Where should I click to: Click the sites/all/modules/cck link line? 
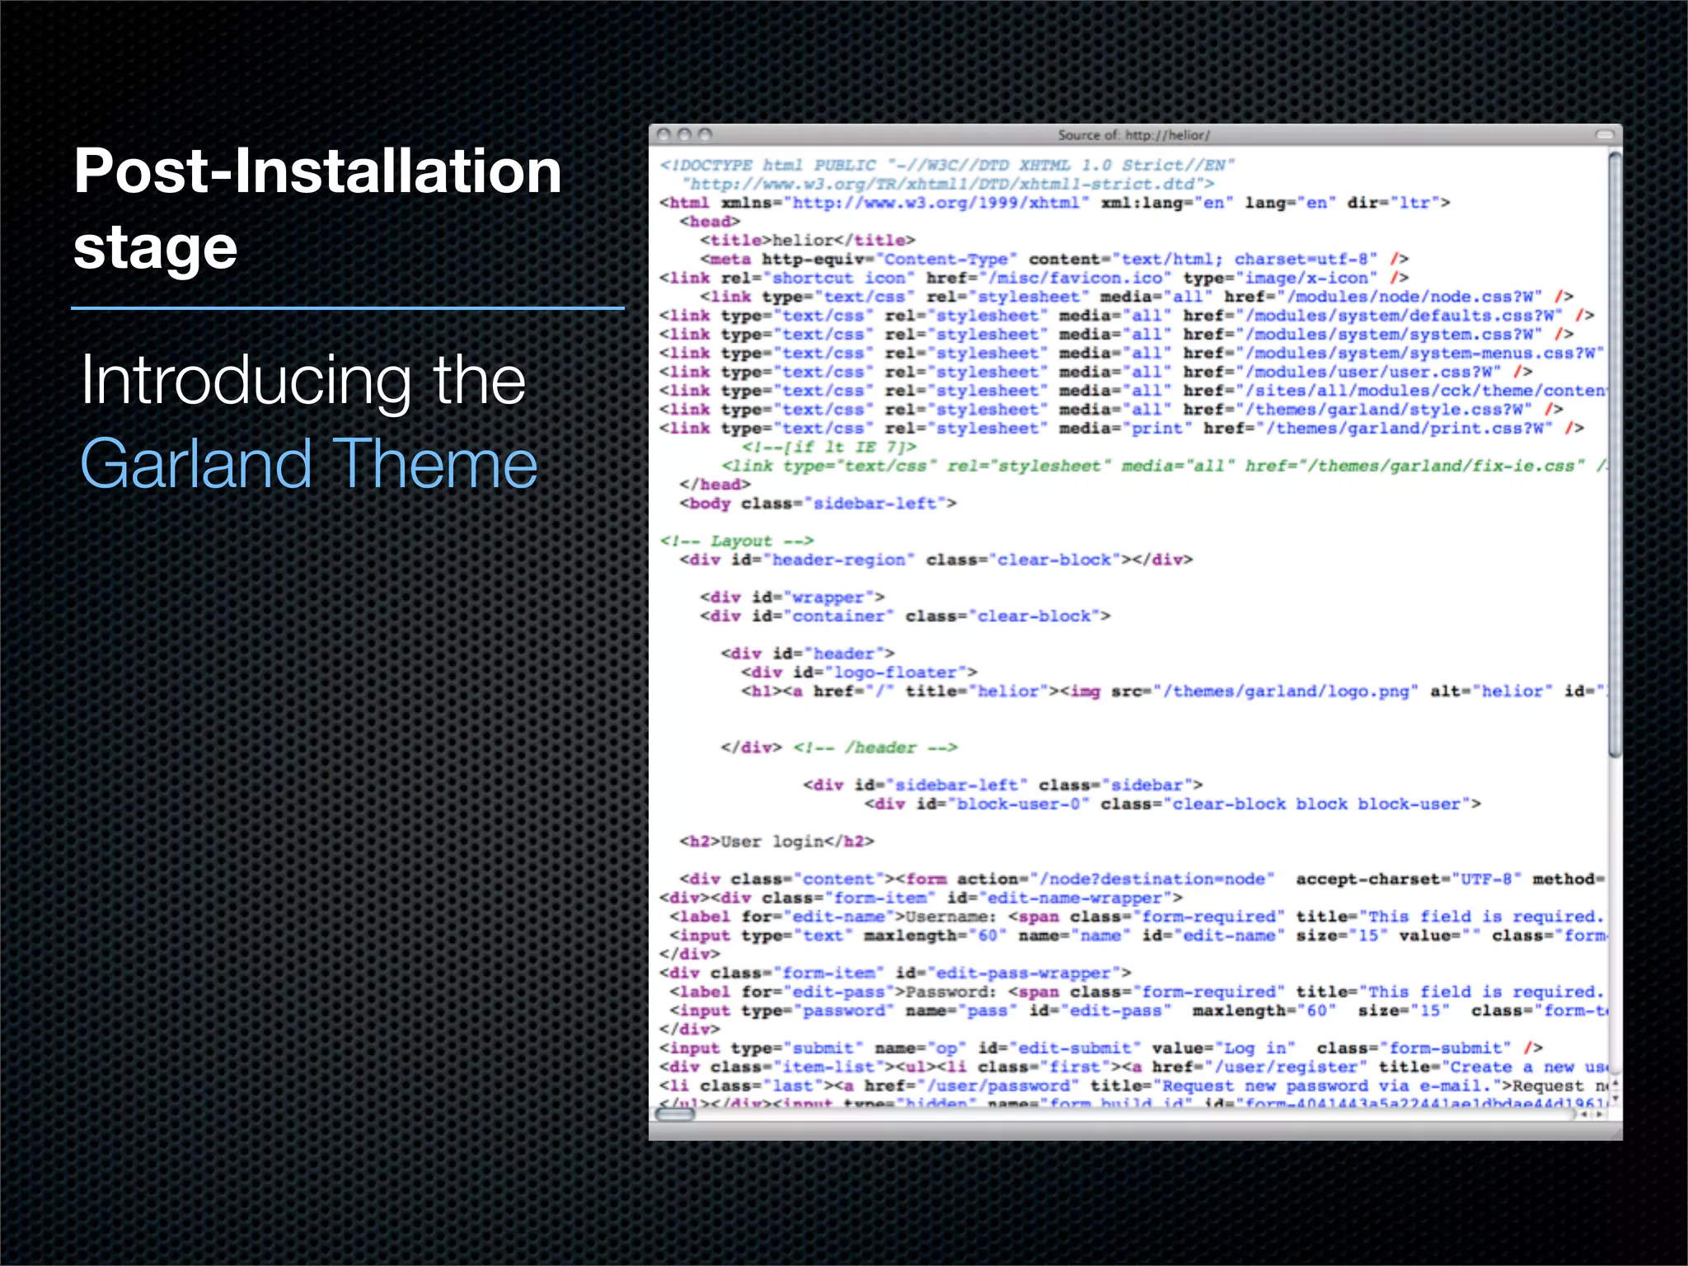[x=1132, y=391]
